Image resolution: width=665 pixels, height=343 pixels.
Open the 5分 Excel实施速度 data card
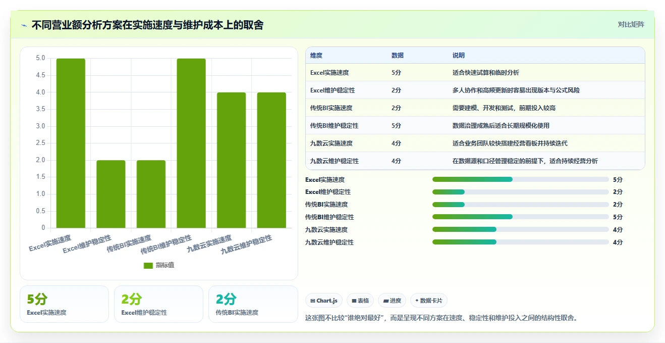[64, 304]
